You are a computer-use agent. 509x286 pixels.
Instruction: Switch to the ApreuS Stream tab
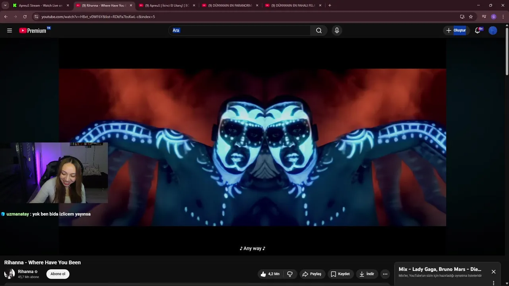click(40, 6)
